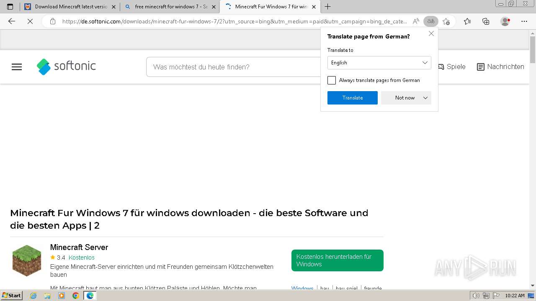Image resolution: width=536 pixels, height=301 pixels.
Task: Go to Softonic home via logo
Action: (66, 66)
